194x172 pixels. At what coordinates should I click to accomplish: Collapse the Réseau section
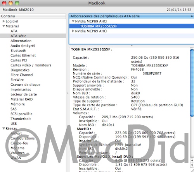4,128
